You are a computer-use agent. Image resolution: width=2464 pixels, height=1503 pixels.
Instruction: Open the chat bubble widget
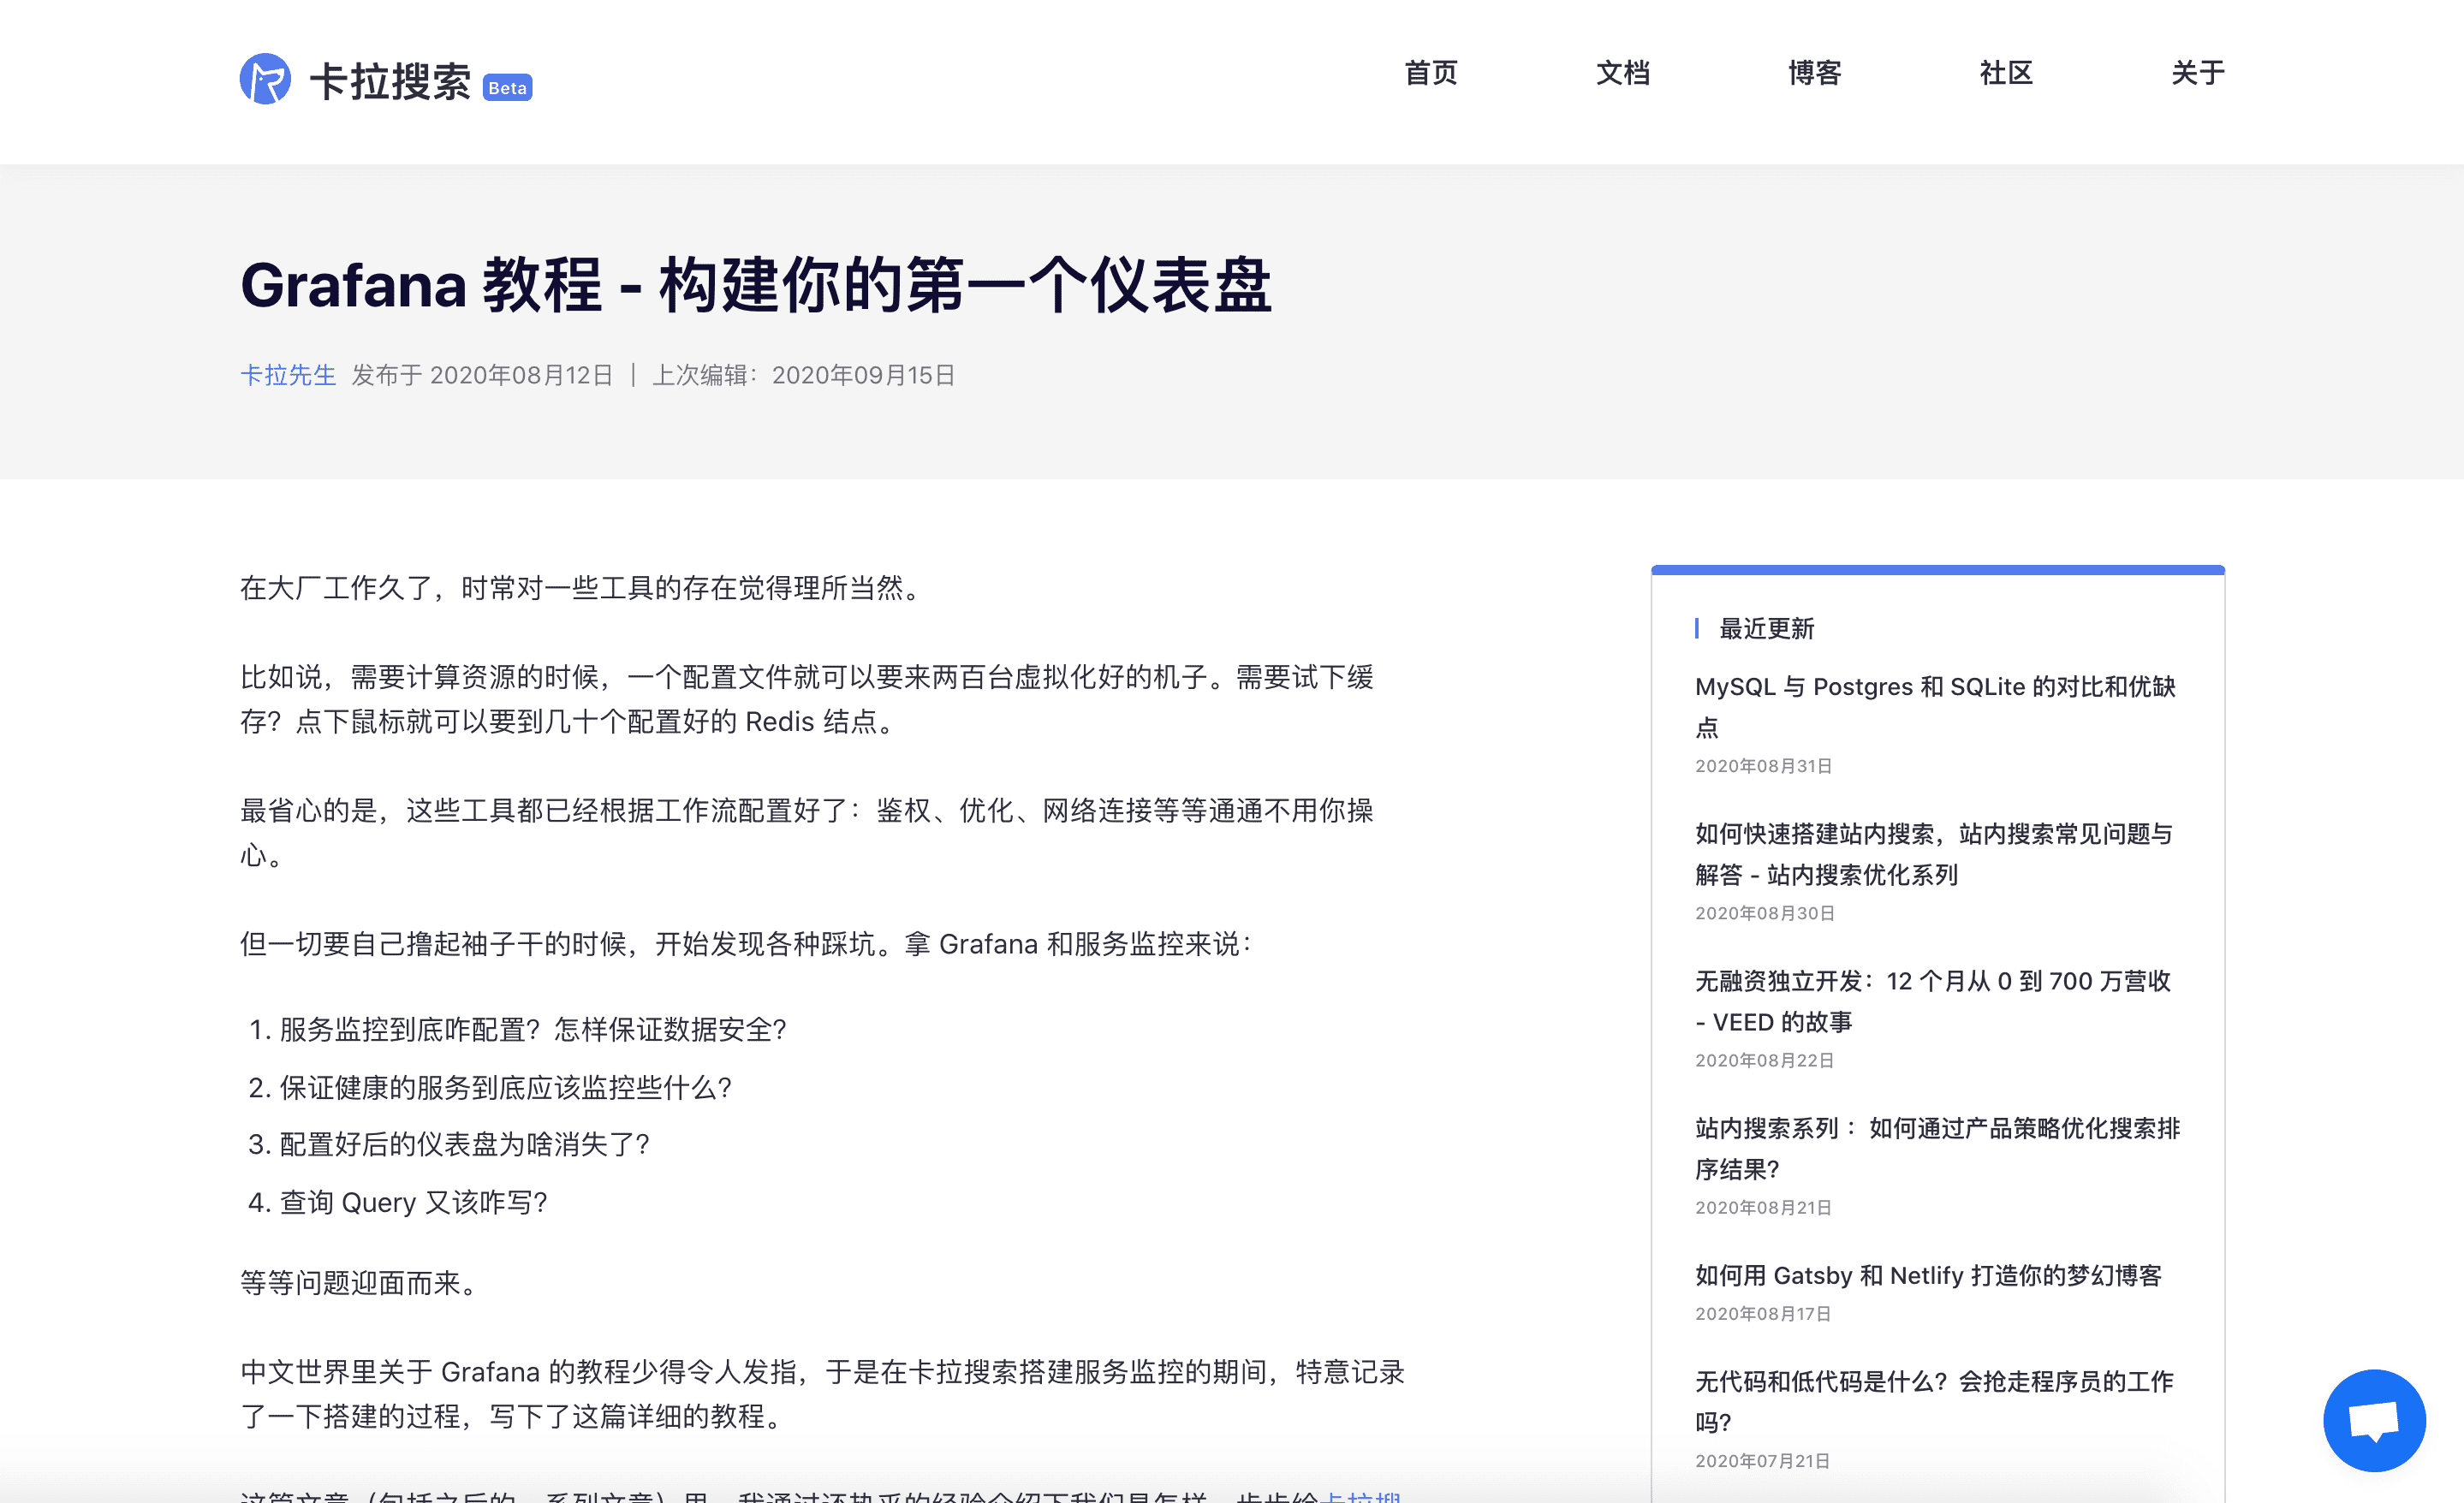(2373, 1419)
